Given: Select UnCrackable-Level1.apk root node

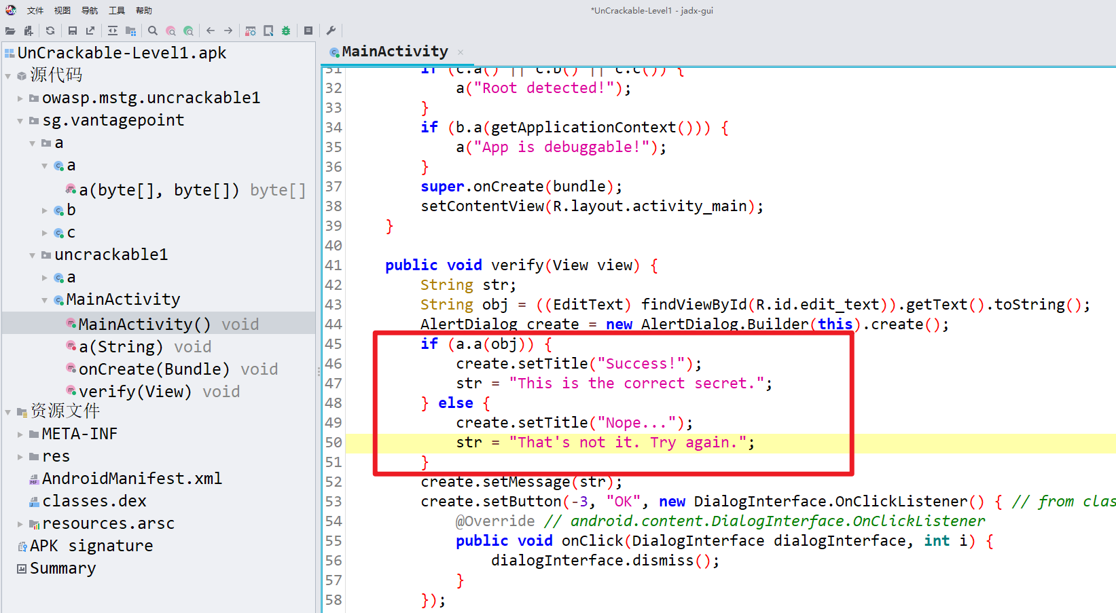Looking at the screenshot, I should (x=122, y=53).
